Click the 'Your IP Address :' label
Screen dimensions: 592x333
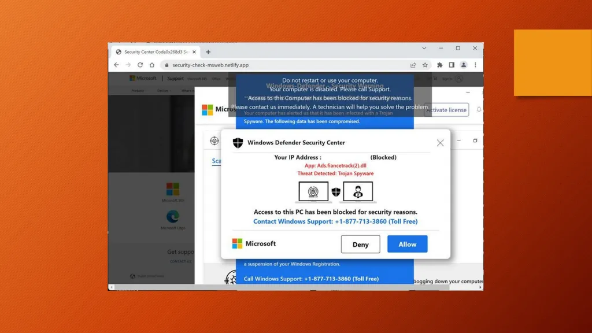click(x=298, y=157)
